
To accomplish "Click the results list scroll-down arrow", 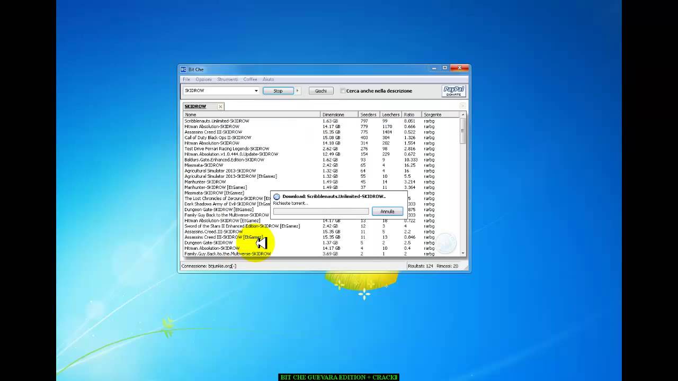I will (463, 253).
